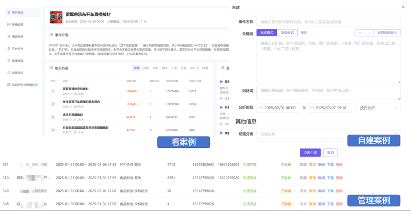
Task: Click 发布 in row 348
Action: tap(303, 204)
